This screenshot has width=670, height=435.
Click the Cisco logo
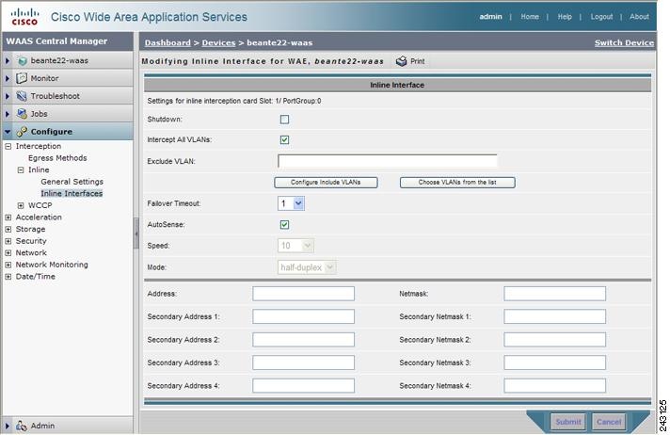pos(24,17)
